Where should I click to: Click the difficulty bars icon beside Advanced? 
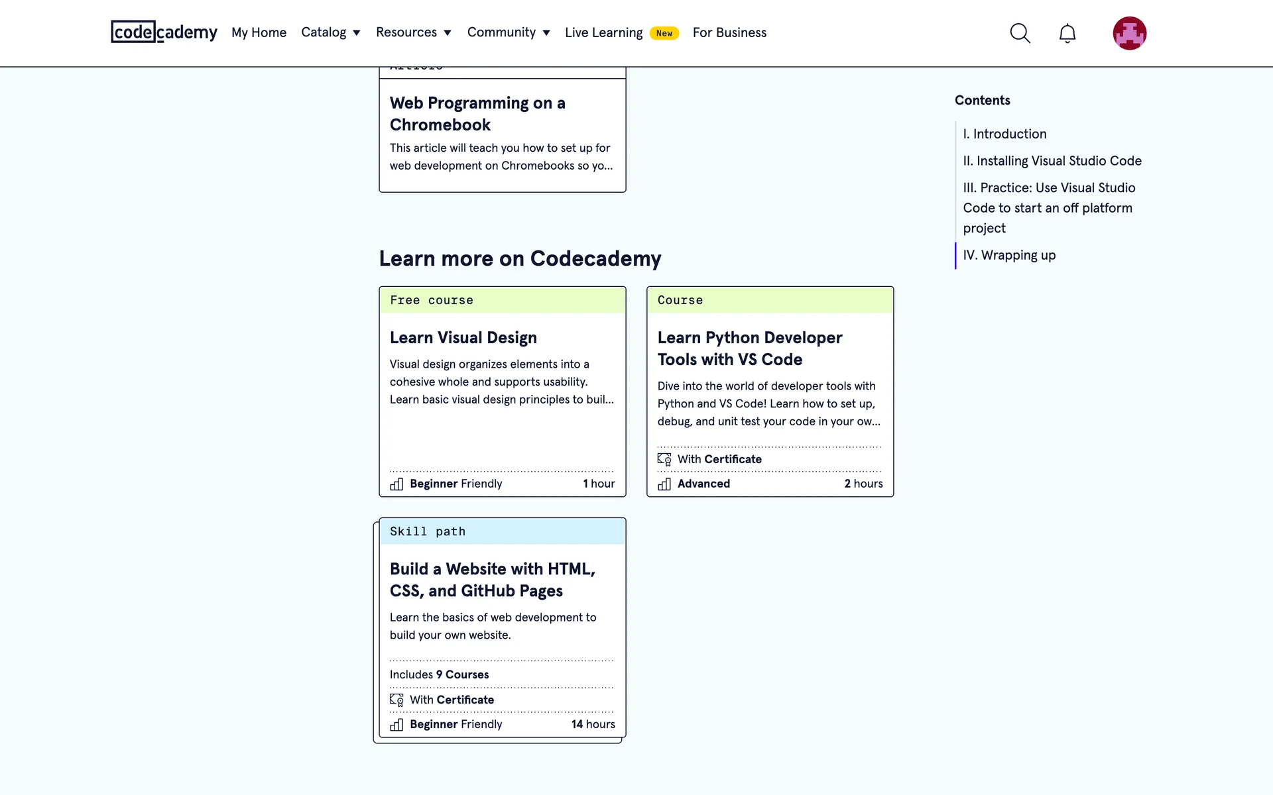[664, 484]
